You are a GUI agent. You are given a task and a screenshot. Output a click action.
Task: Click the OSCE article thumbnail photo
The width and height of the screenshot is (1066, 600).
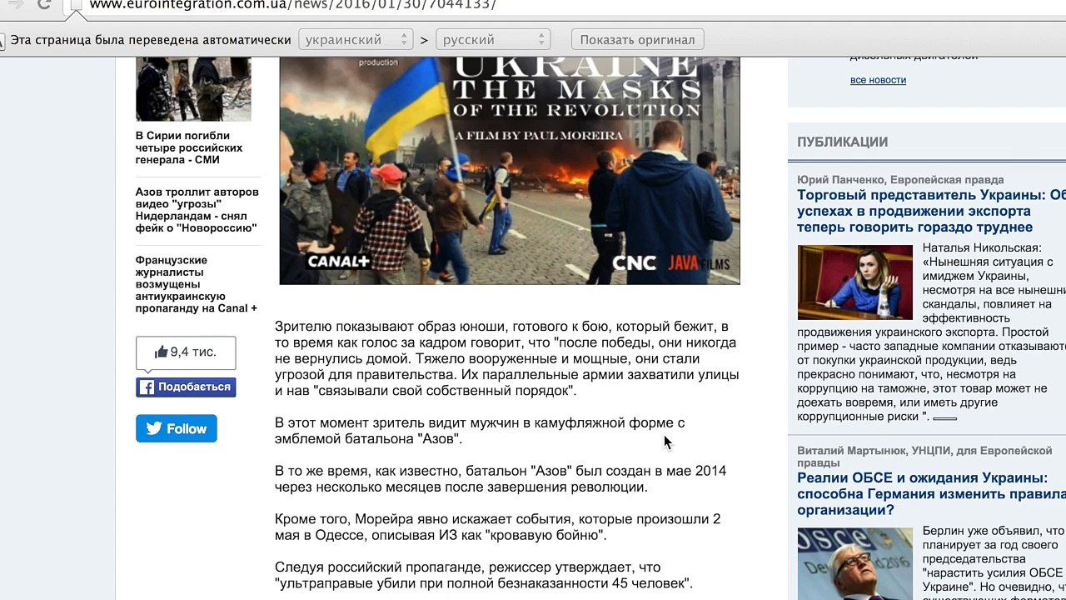tap(855, 563)
